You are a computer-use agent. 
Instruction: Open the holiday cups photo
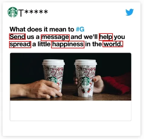[70, 77]
